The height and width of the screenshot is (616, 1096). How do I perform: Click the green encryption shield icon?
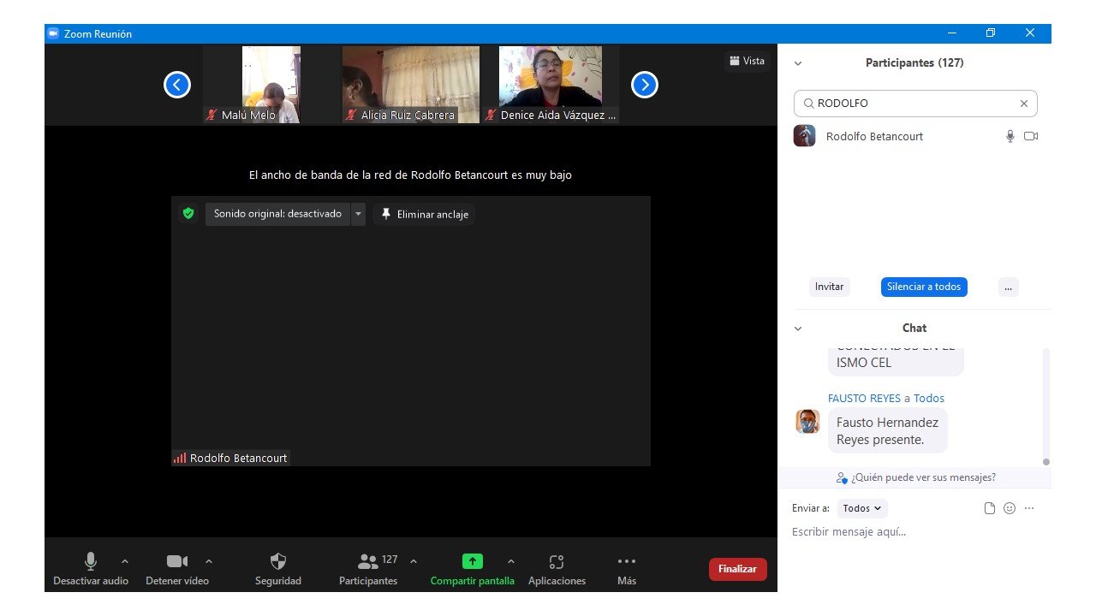(188, 214)
